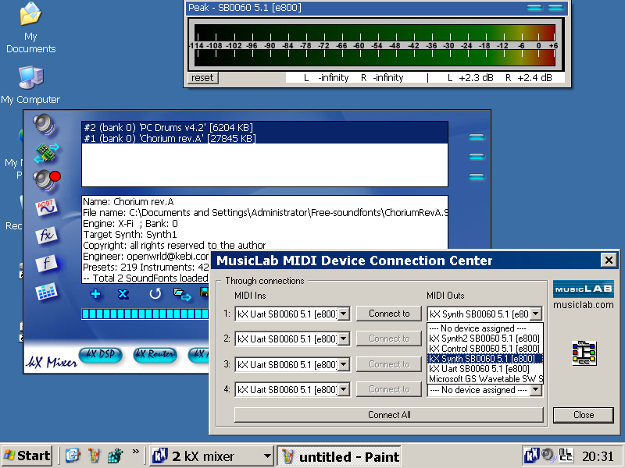The width and height of the screenshot is (625, 468).
Task: Click the 'Name: Chorium rev.A' info line
Action: [128, 202]
